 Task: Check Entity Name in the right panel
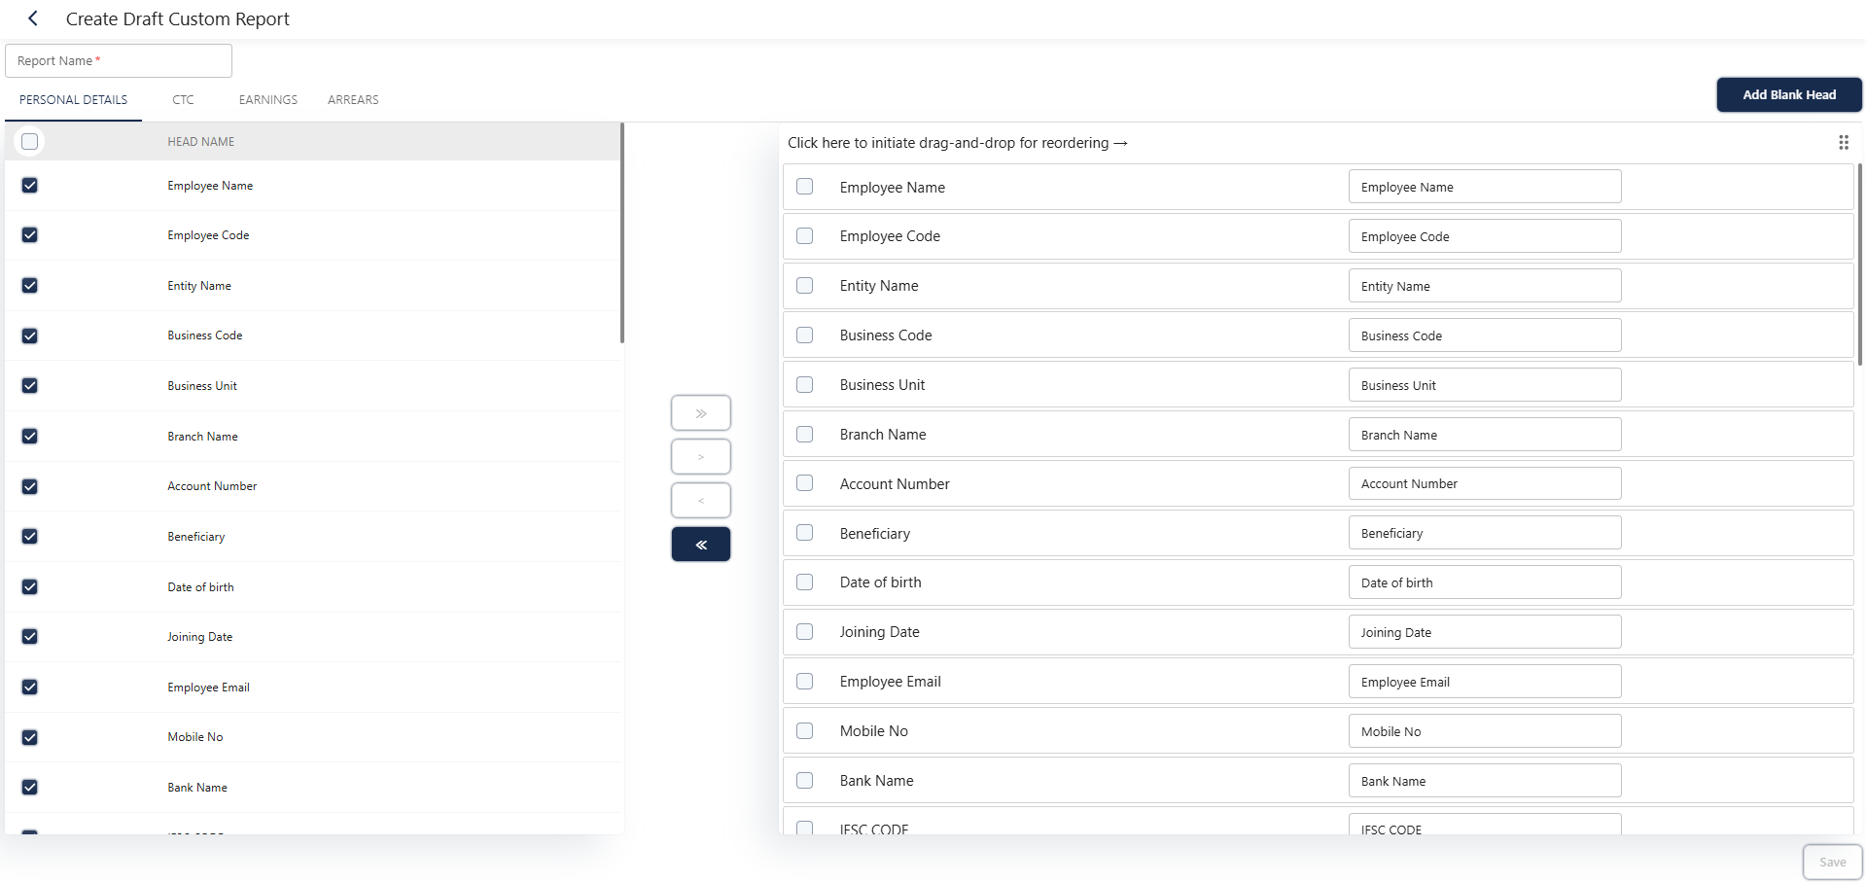pos(805,286)
